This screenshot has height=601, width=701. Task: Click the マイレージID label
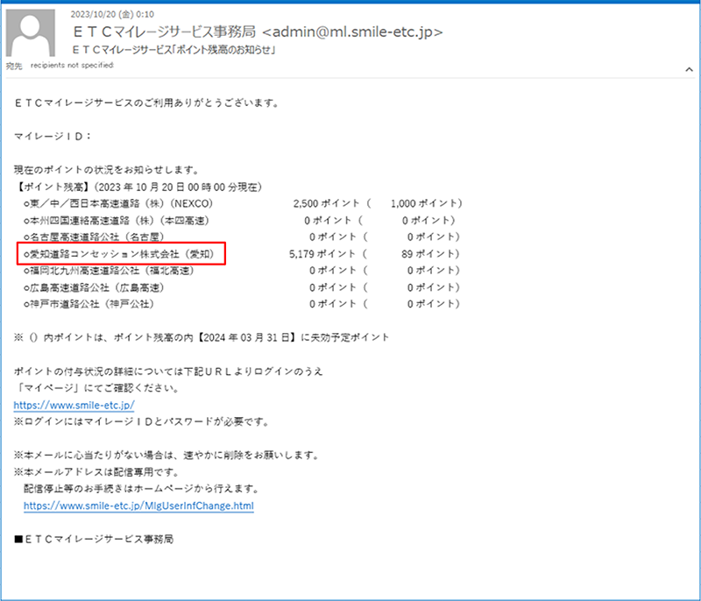pyautogui.click(x=53, y=137)
